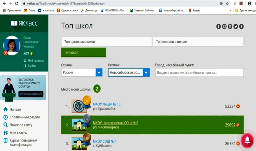Click the Yandex extension icon
Viewport: 256px width, 151px height.
click(235, 3)
